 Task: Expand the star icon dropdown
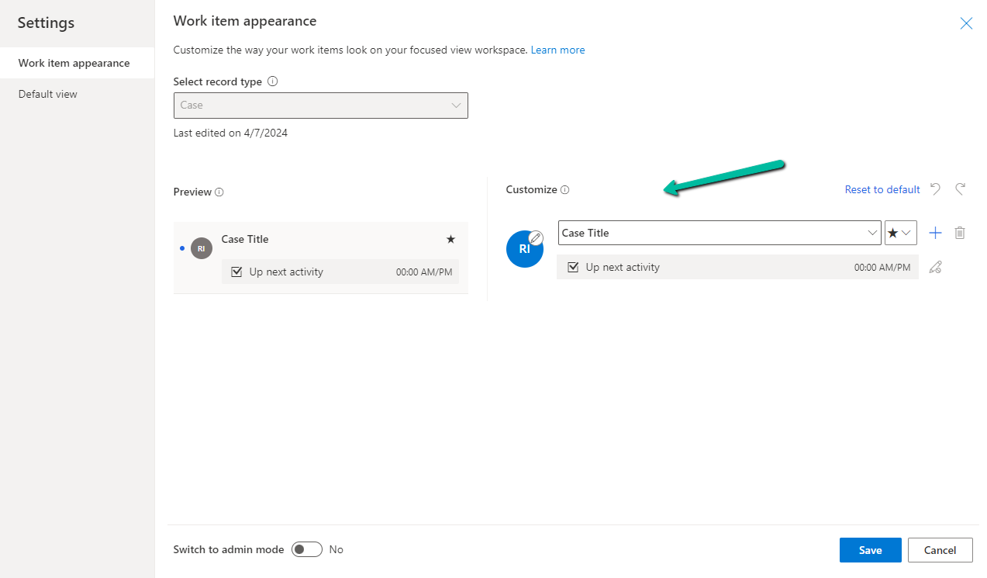[900, 233]
